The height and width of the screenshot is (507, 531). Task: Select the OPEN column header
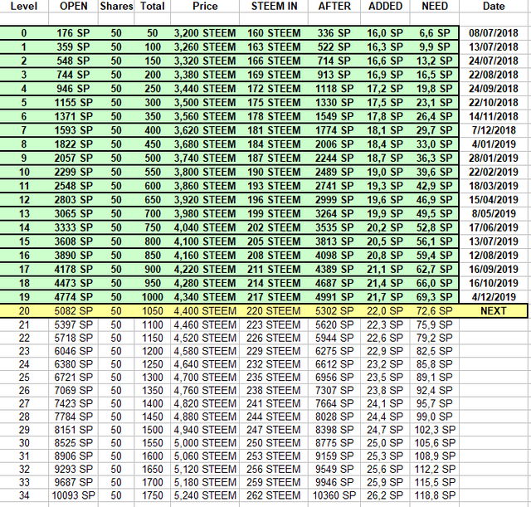tap(74, 6)
